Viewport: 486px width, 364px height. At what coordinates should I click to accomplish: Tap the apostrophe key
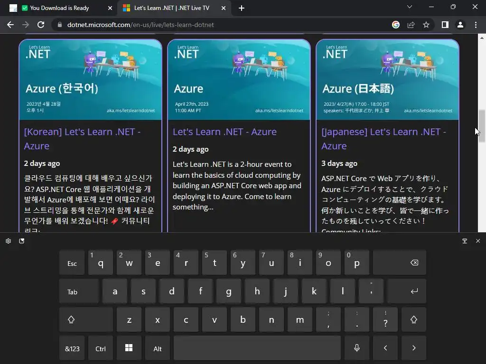[371, 291]
